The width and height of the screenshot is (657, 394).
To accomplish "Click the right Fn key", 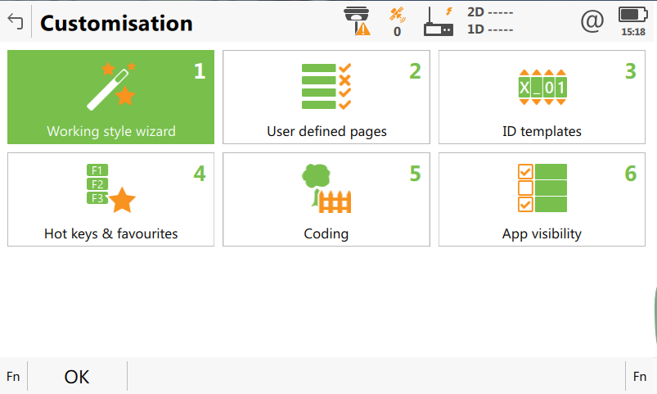I will click(640, 376).
